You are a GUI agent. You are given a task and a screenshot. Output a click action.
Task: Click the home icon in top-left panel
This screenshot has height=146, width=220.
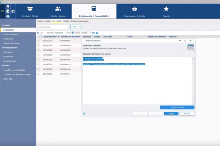click(x=8, y=6)
